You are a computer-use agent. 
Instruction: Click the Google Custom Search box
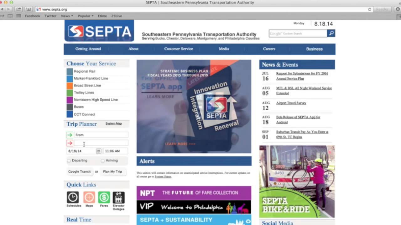point(298,33)
